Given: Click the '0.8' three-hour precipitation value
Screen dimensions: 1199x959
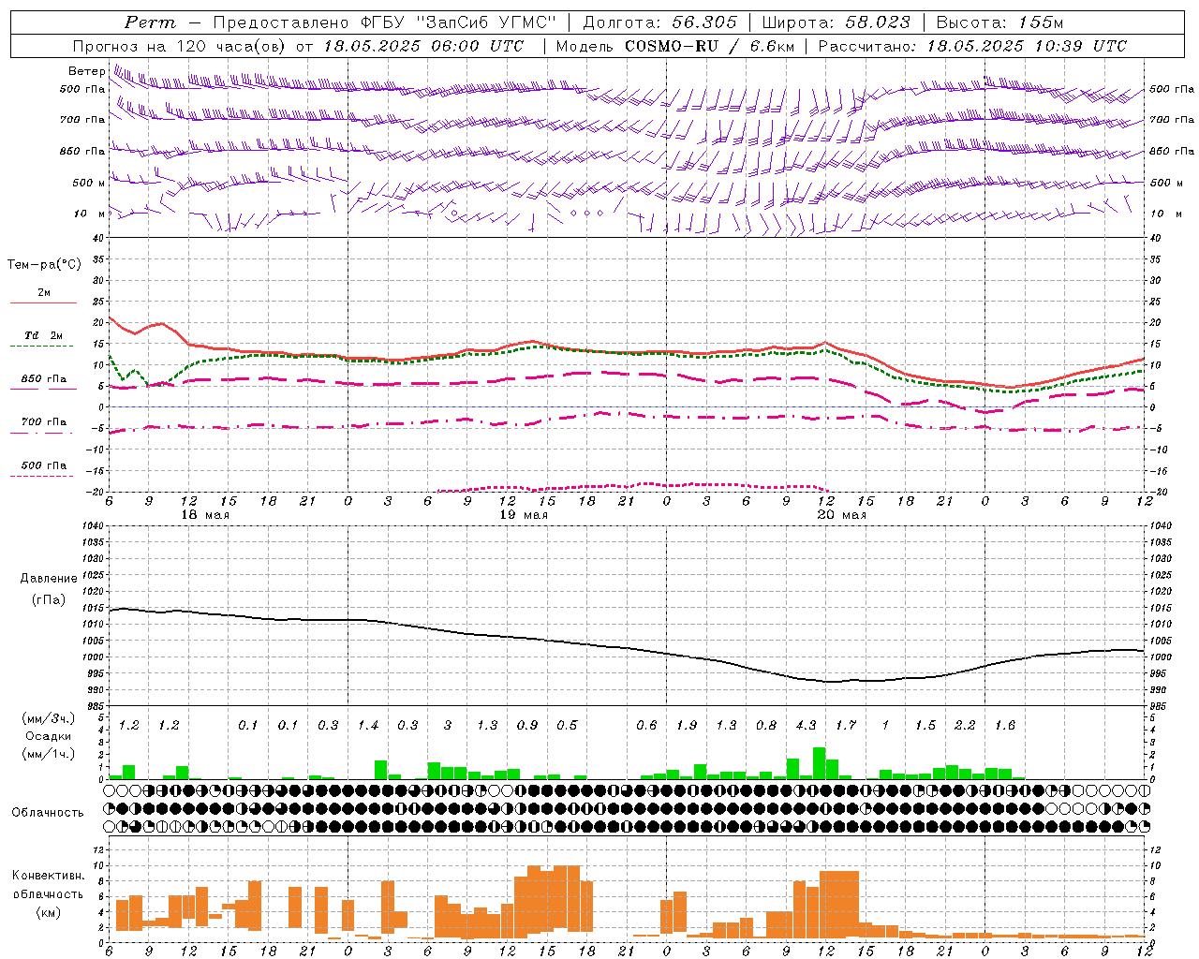Looking at the screenshot, I should click(x=766, y=726).
